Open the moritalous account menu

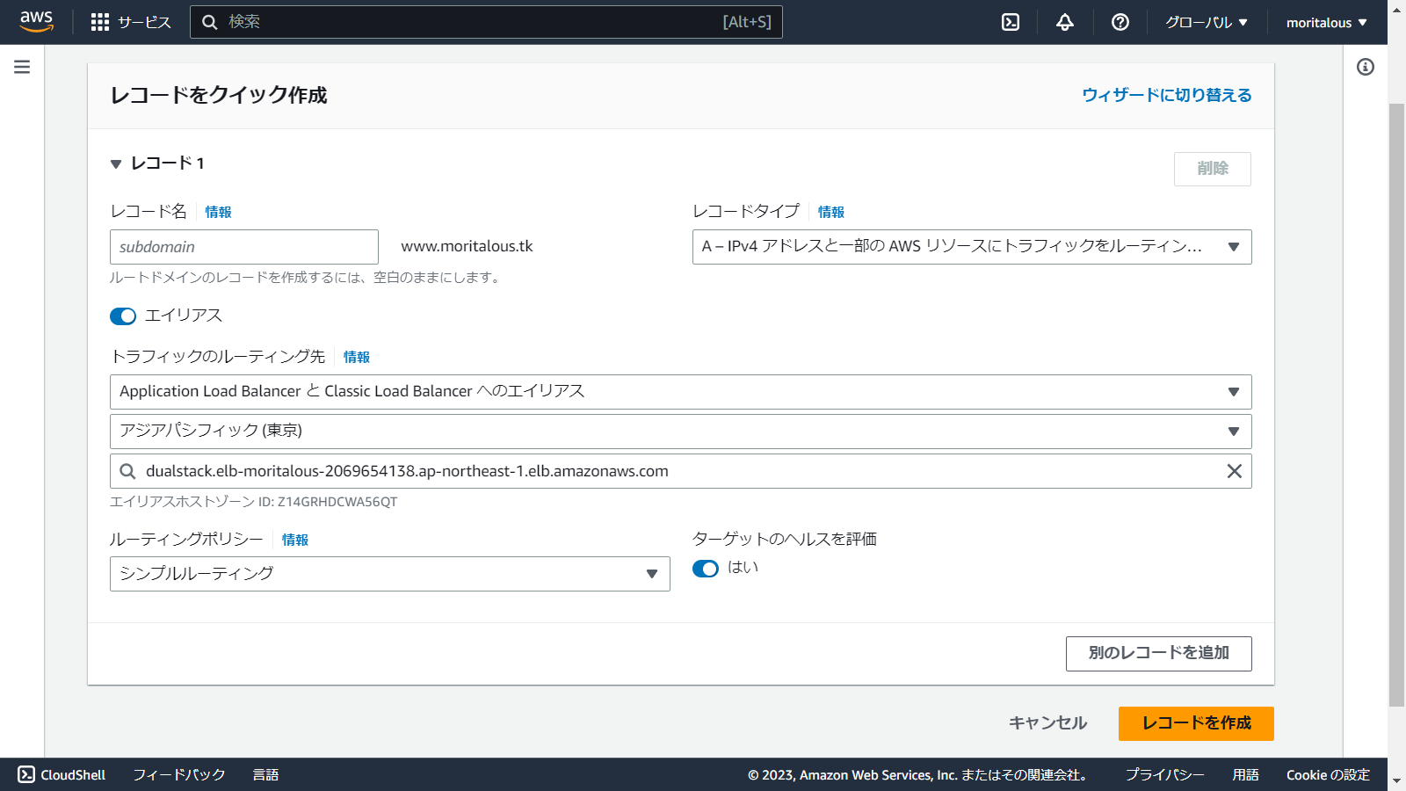[1325, 22]
